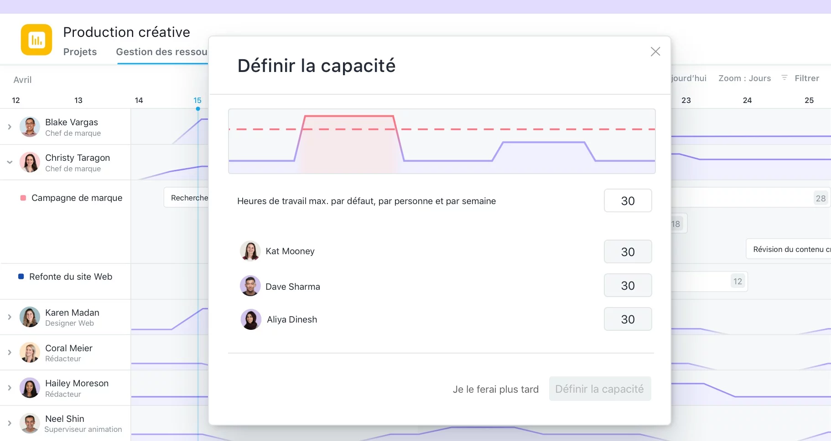Click Je le ferai plus tard

(x=495, y=389)
